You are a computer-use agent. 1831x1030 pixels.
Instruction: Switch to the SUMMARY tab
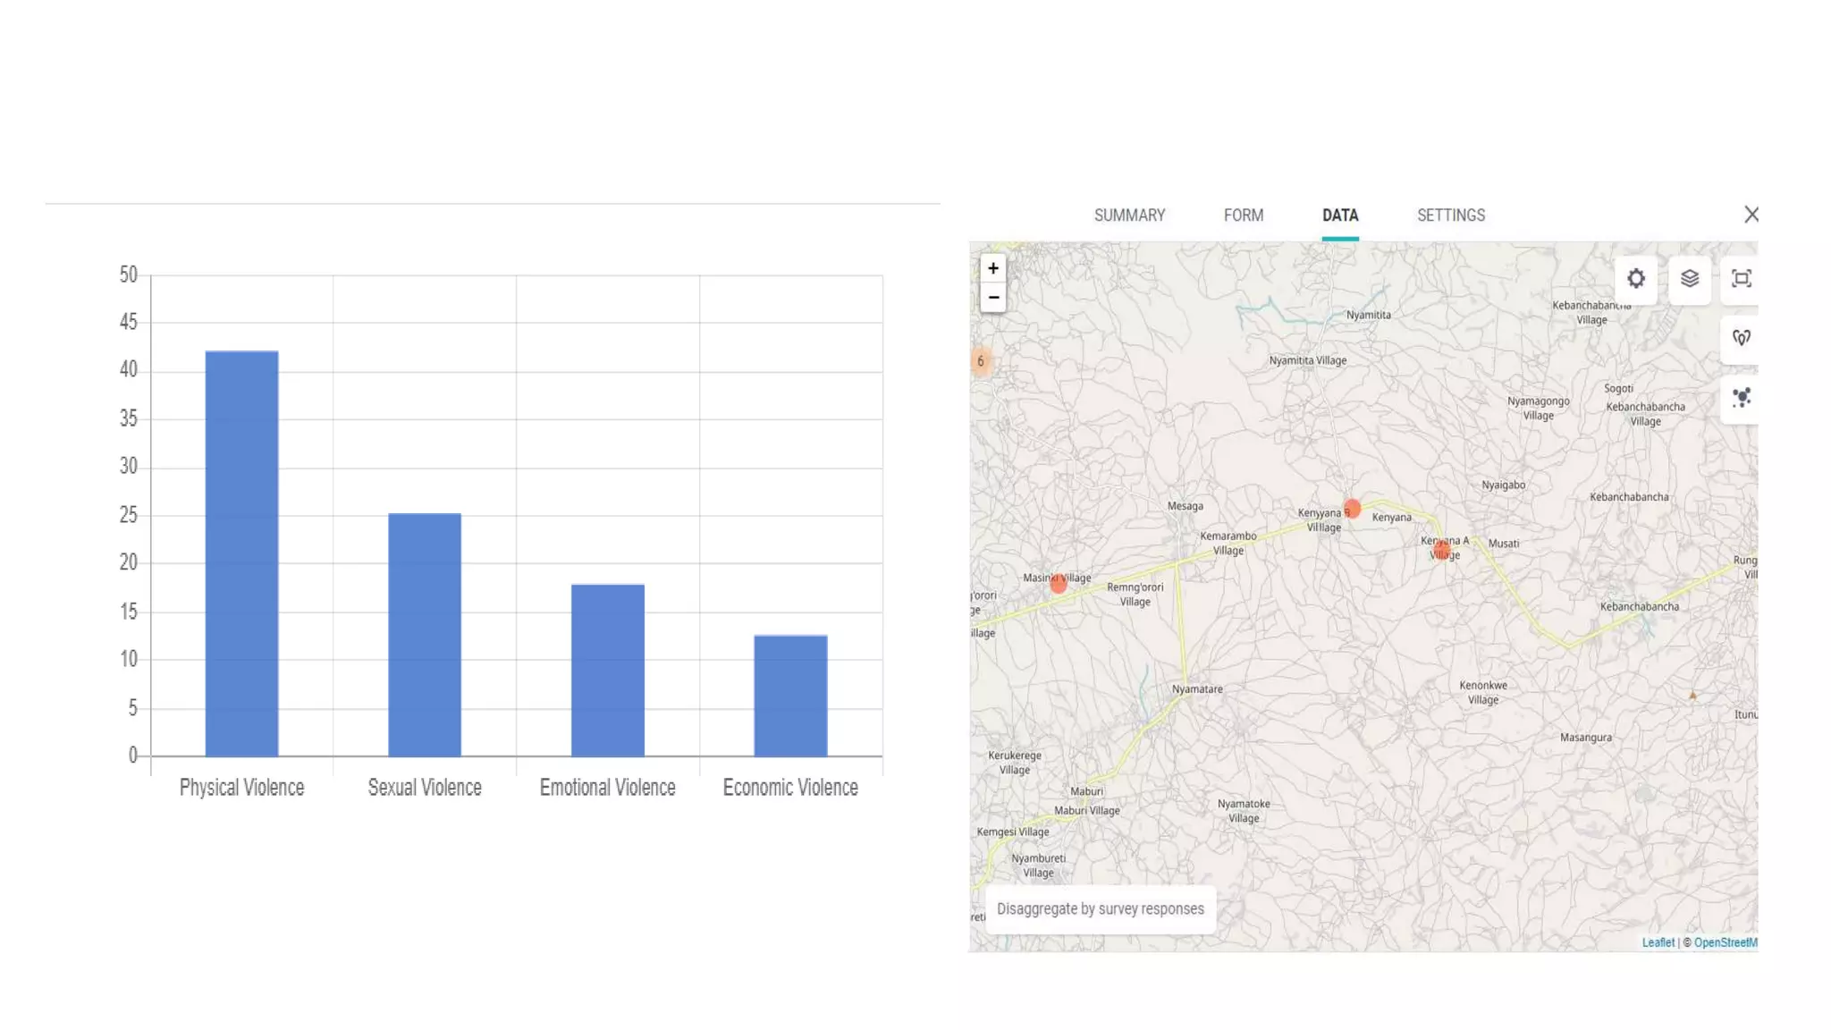(1129, 215)
